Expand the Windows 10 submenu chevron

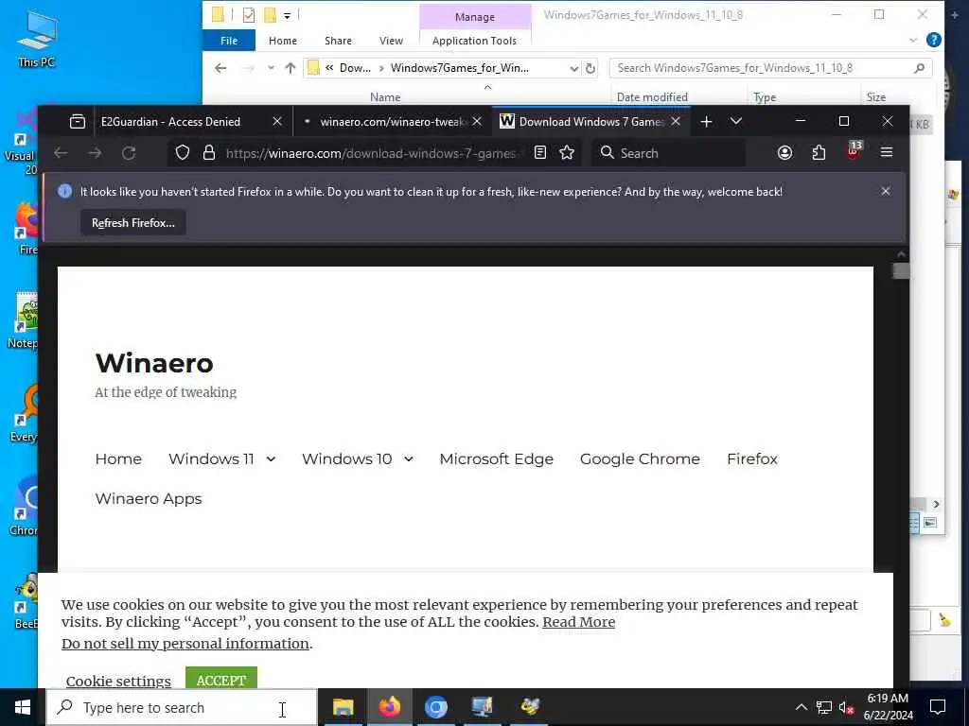point(409,459)
